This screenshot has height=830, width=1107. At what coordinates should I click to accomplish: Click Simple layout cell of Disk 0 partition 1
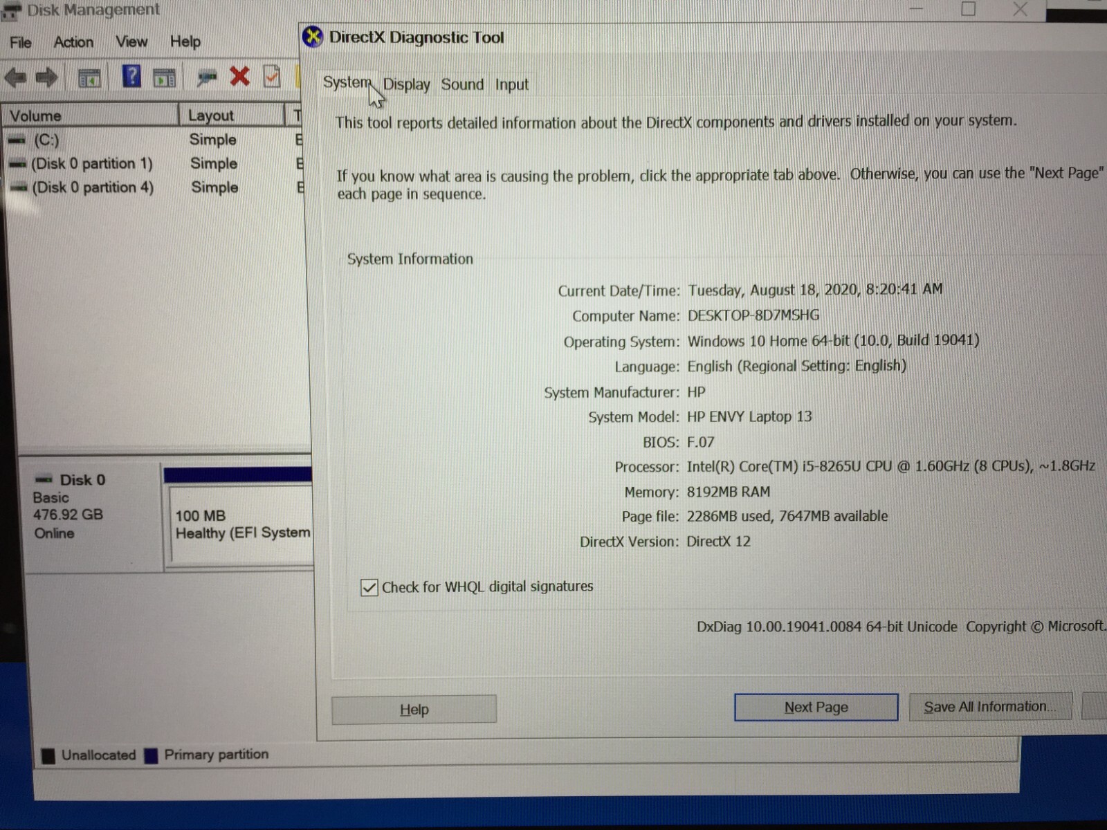(x=214, y=164)
